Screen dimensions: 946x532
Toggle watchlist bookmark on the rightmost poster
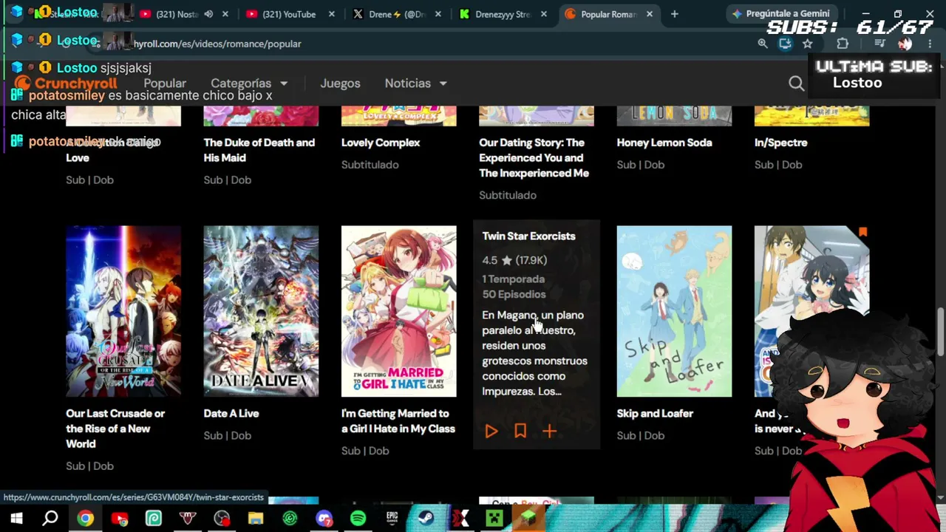[862, 232]
